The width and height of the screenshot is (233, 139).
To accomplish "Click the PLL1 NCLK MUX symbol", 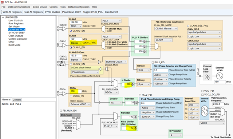I will click(116, 84).
